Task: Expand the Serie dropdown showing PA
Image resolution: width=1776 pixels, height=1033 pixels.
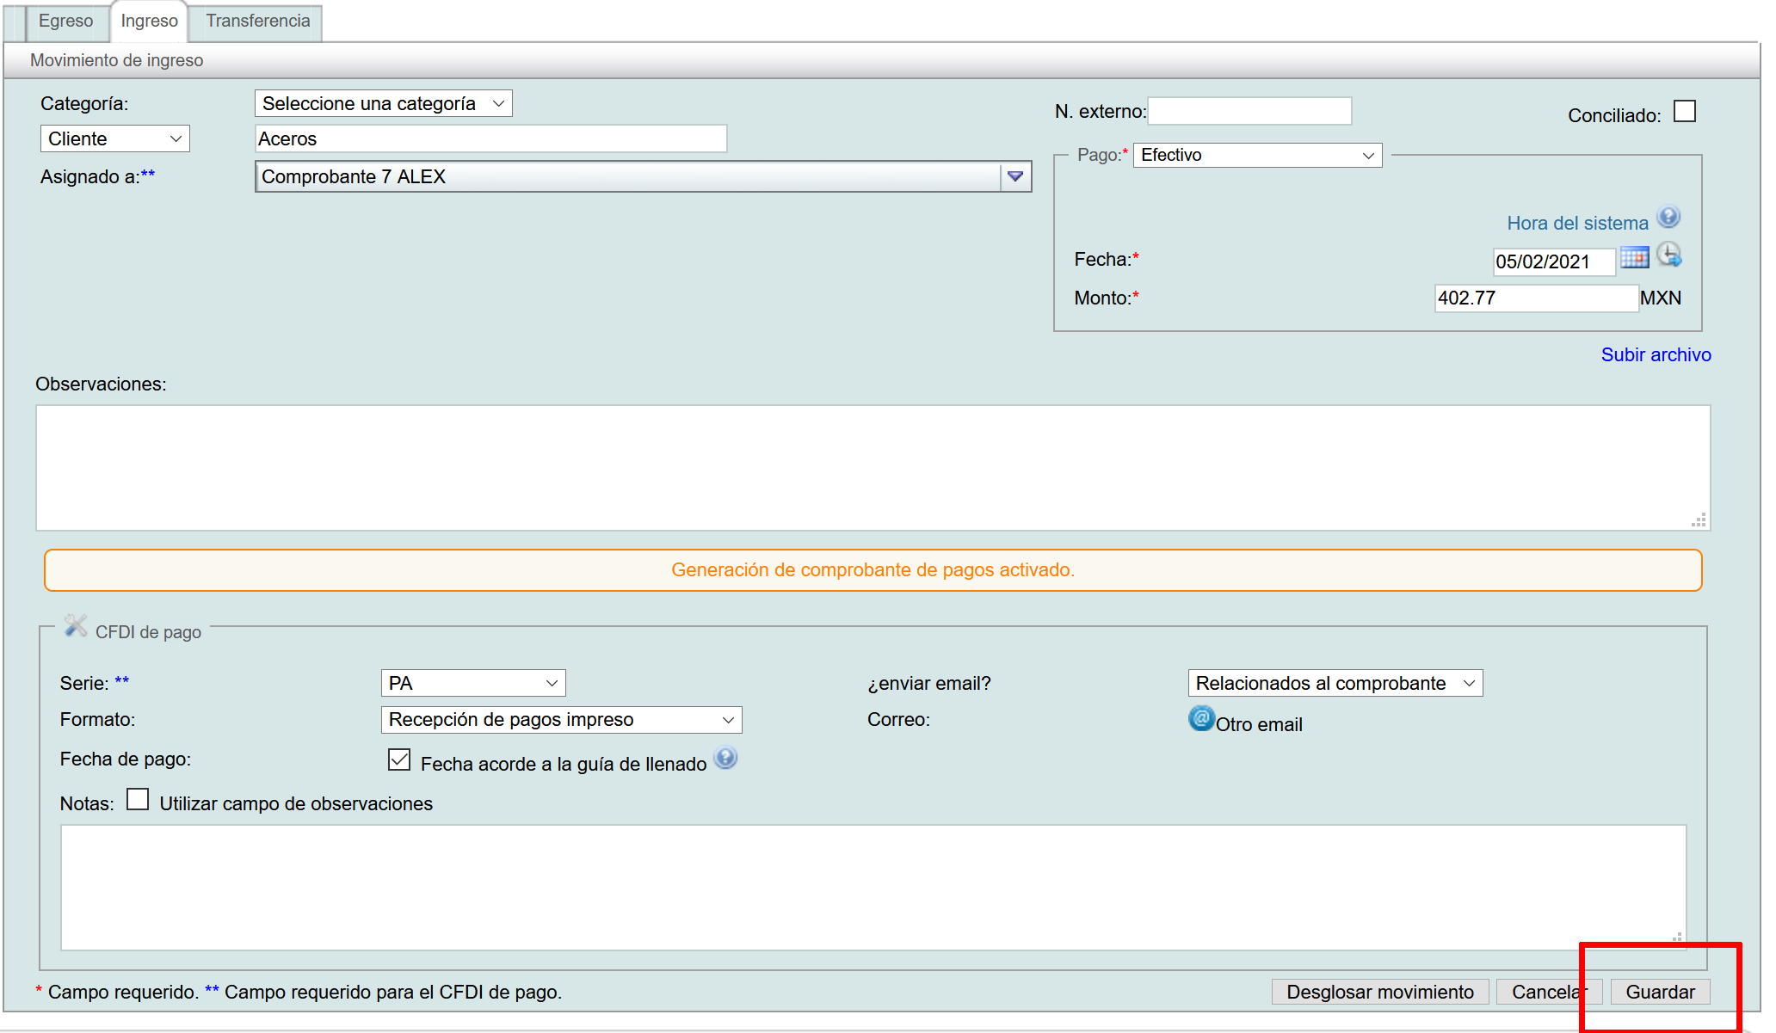Action: 472,683
